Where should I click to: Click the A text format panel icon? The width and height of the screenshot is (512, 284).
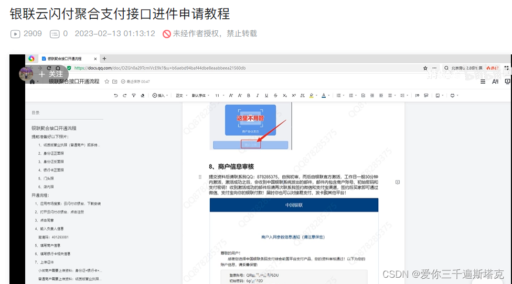coord(495,82)
